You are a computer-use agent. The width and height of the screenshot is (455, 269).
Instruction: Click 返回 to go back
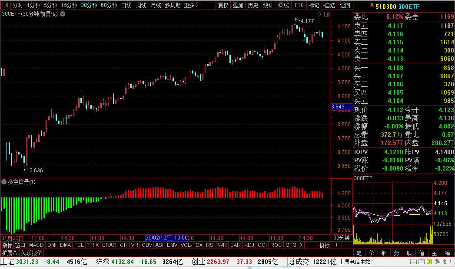pos(345,5)
